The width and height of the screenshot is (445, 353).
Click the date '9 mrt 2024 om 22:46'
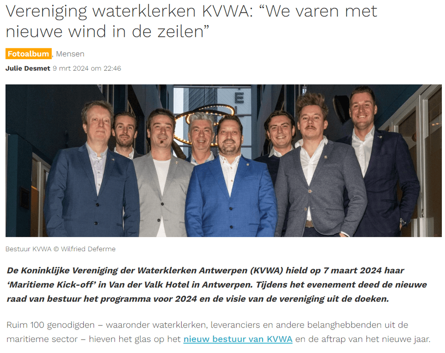tap(87, 68)
